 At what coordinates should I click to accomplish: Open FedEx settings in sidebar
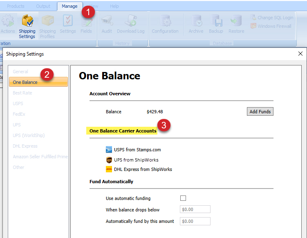click(19, 114)
